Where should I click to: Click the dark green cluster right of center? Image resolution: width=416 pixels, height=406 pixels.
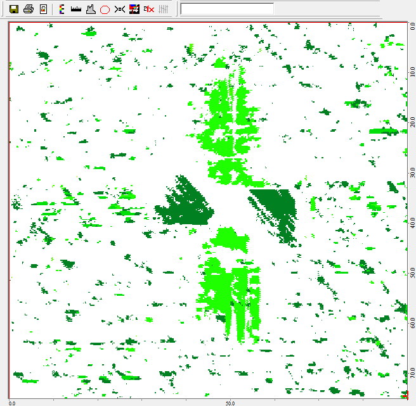pos(276,209)
